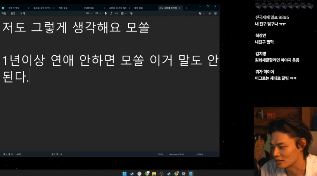Click the clear formatting icon
Viewport: 317px width, 176px height.
coord(131,13)
